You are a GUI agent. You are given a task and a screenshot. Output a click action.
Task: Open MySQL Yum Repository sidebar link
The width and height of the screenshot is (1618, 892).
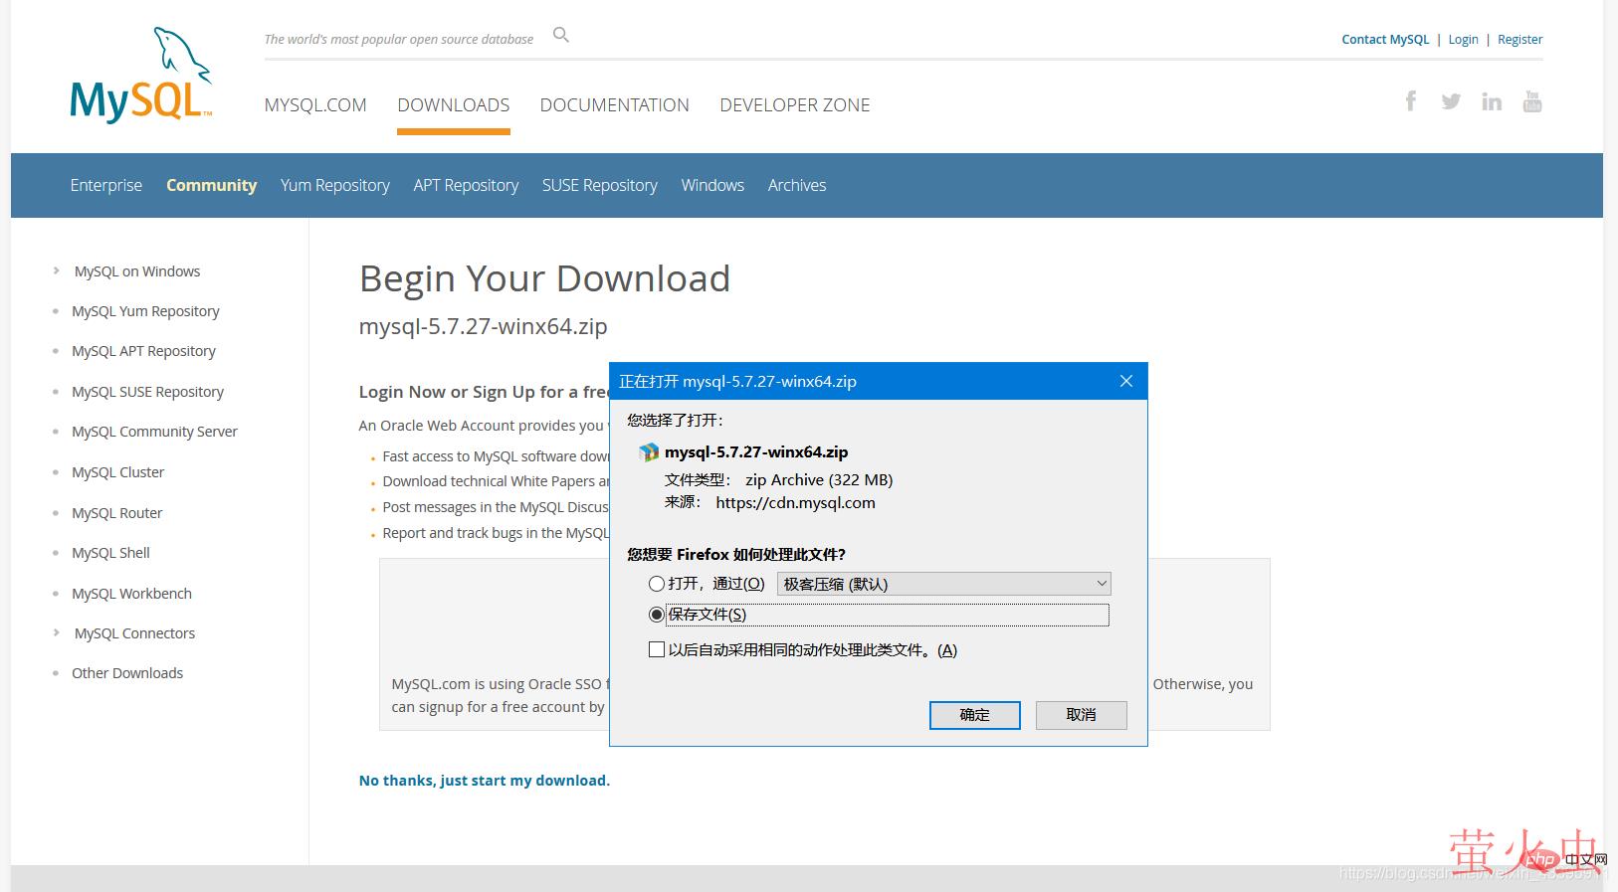click(x=145, y=311)
